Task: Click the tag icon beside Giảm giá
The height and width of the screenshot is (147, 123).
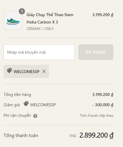Action: 26,104
